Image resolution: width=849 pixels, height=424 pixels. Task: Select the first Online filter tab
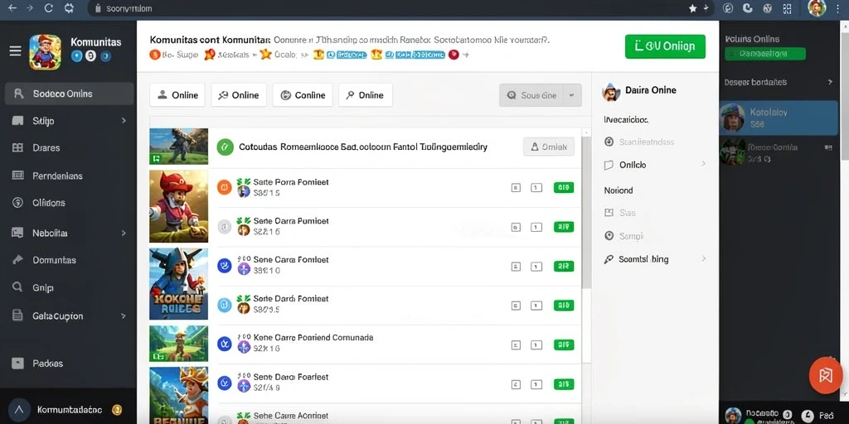pyautogui.click(x=177, y=95)
